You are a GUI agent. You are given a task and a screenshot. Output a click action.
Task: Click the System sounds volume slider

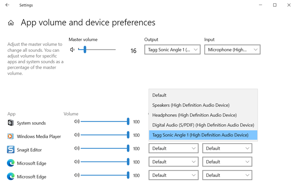104,122
